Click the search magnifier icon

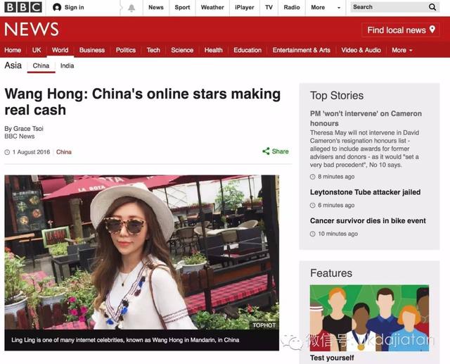pos(432,7)
